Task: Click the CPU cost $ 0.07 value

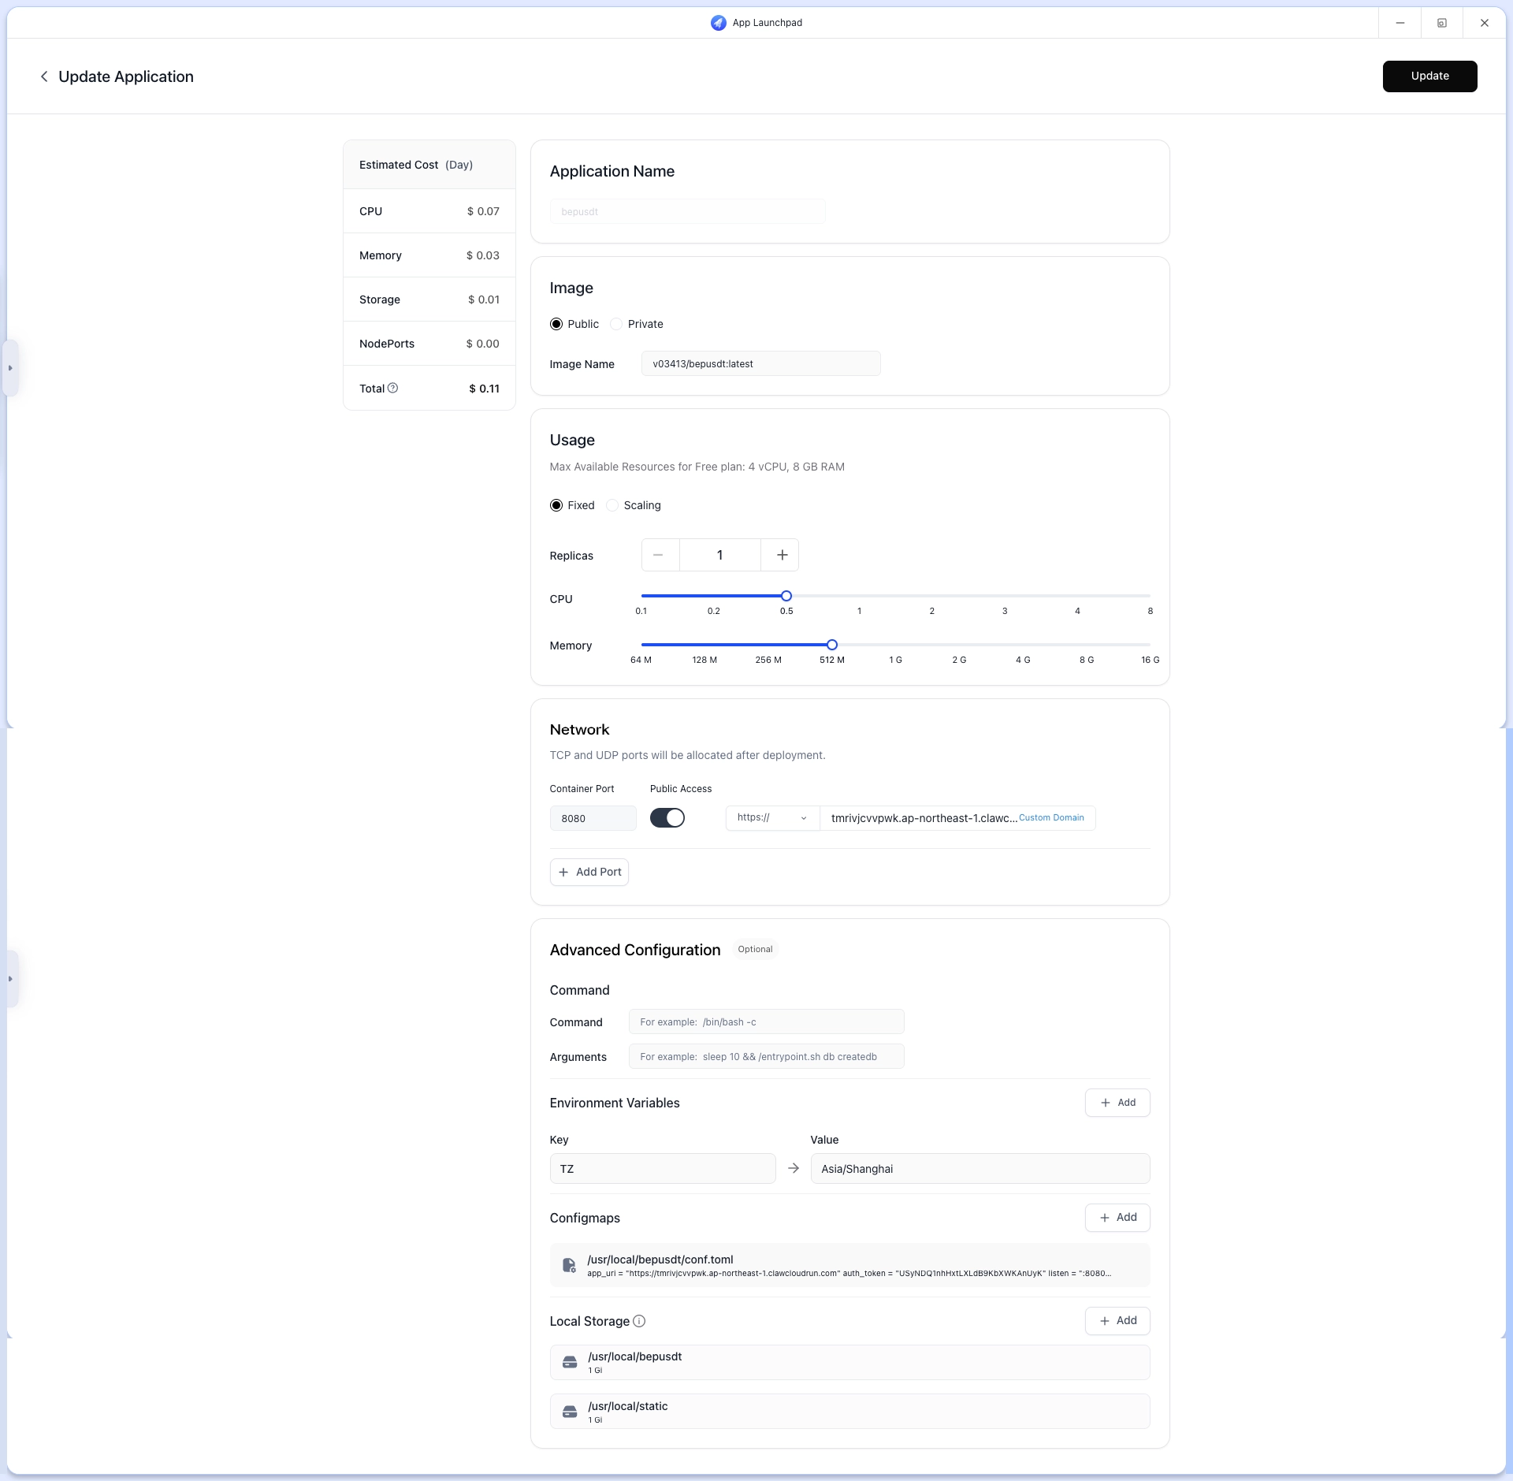Action: coord(483,211)
